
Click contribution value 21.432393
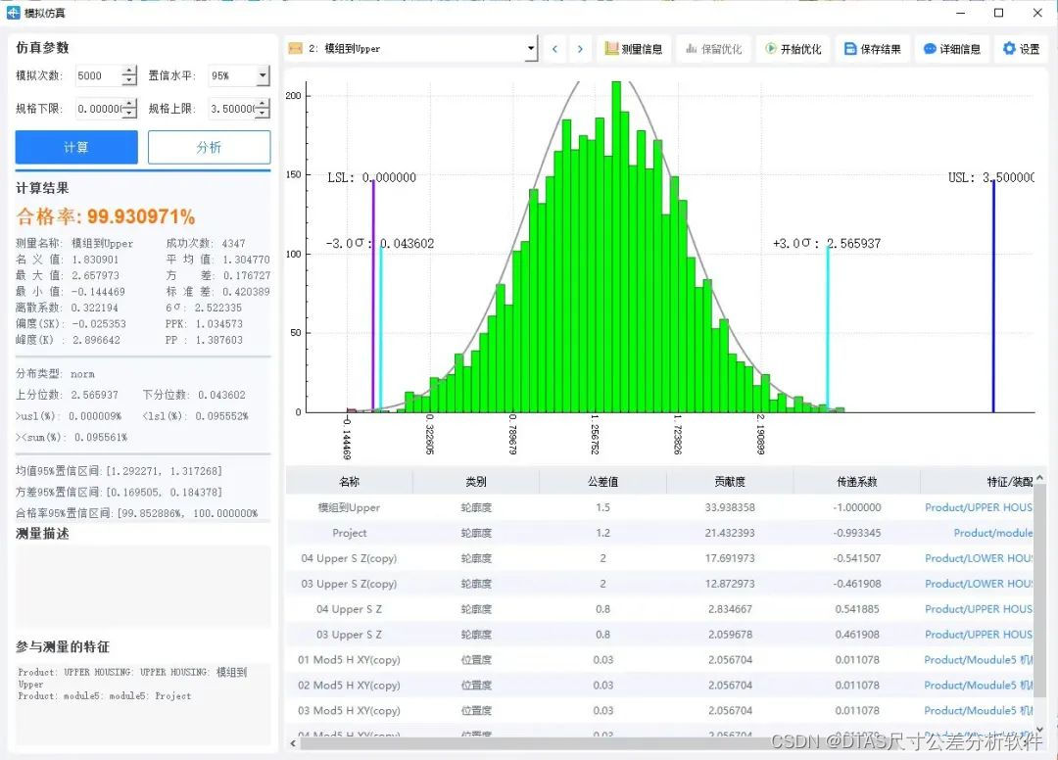pyautogui.click(x=730, y=533)
